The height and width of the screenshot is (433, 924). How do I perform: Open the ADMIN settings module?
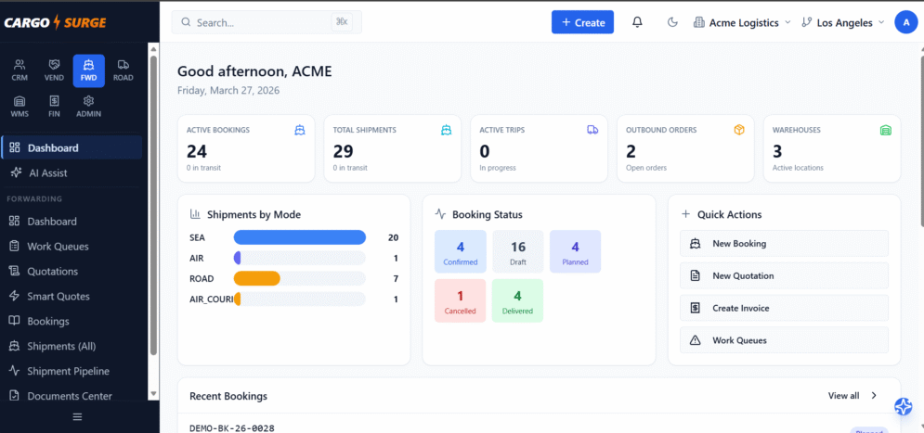[x=89, y=107]
